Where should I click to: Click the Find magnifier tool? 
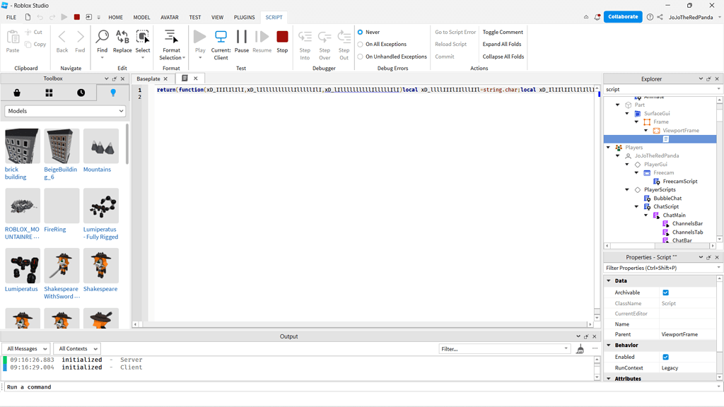[x=102, y=37]
